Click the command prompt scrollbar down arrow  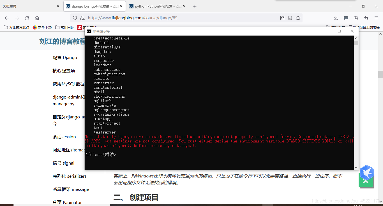[x=356, y=167]
